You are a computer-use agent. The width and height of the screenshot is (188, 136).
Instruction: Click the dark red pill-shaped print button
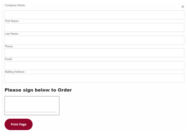coord(19,124)
